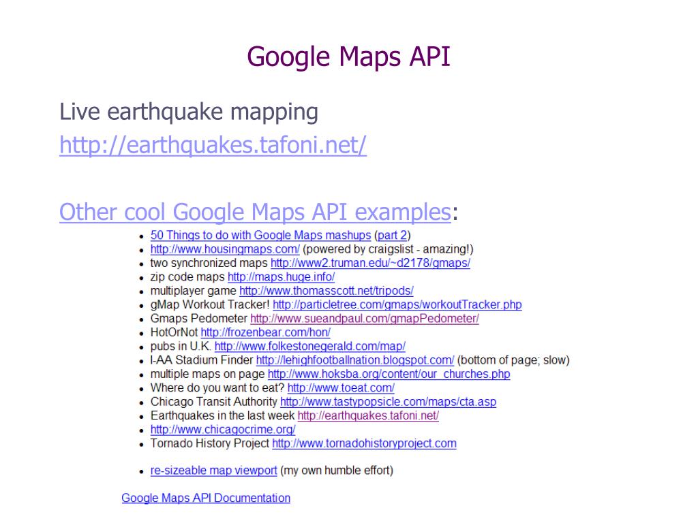Open the truman.edu synchronized maps link
Screen dimensions: 698x523
(x=370, y=263)
